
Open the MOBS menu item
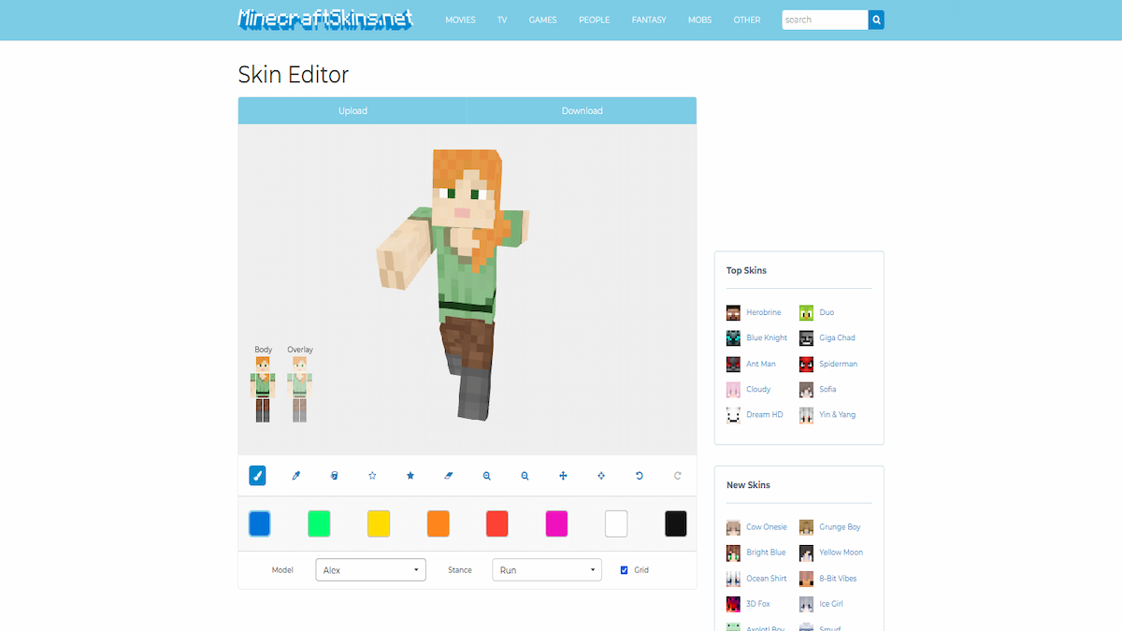point(699,19)
